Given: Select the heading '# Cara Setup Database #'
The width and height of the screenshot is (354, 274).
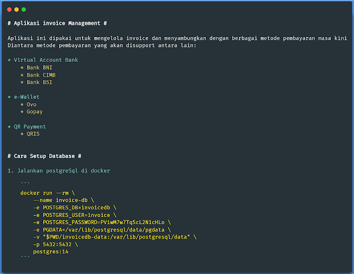Looking at the screenshot, I should pyautogui.click(x=44, y=156).
